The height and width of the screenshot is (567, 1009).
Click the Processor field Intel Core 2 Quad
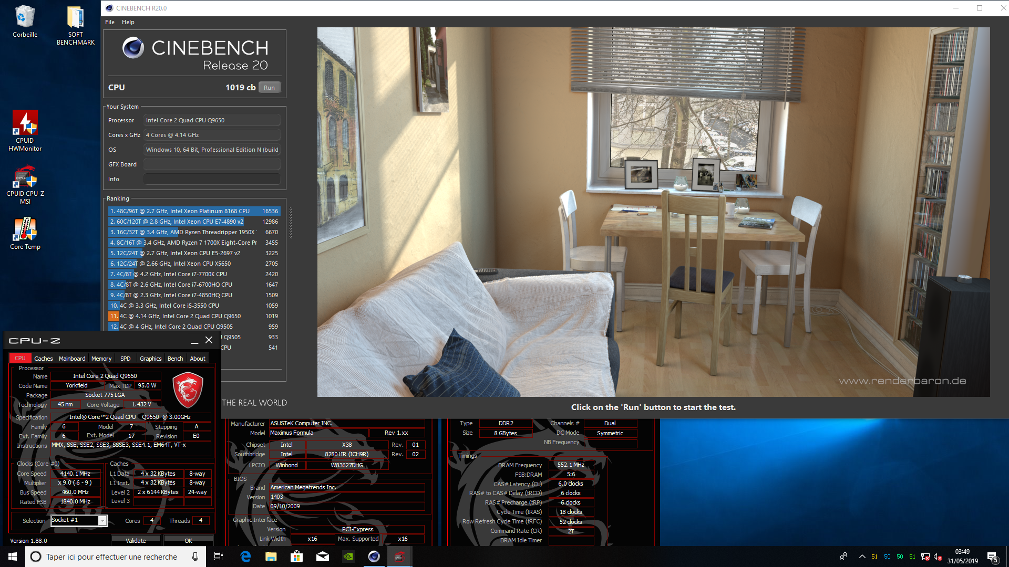pyautogui.click(x=212, y=120)
